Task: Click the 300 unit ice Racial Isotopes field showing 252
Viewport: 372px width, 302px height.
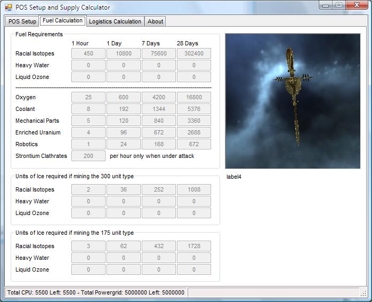Action: click(x=159, y=189)
